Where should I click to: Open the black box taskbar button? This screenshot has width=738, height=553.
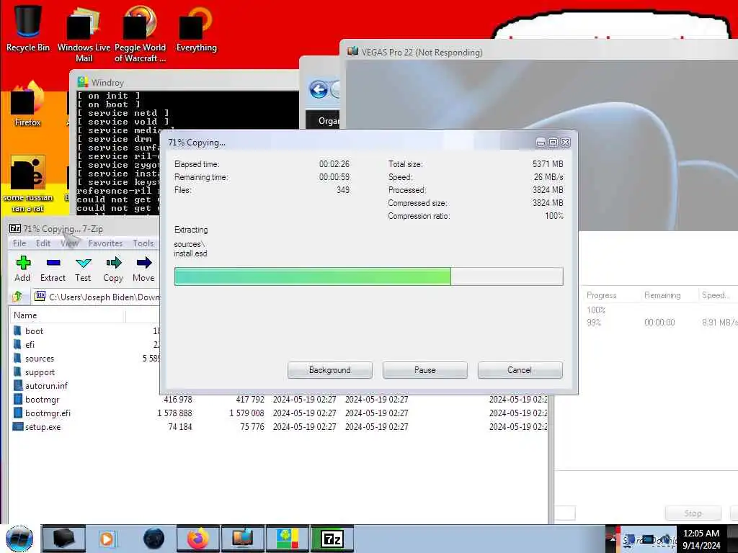pyautogui.click(x=64, y=539)
